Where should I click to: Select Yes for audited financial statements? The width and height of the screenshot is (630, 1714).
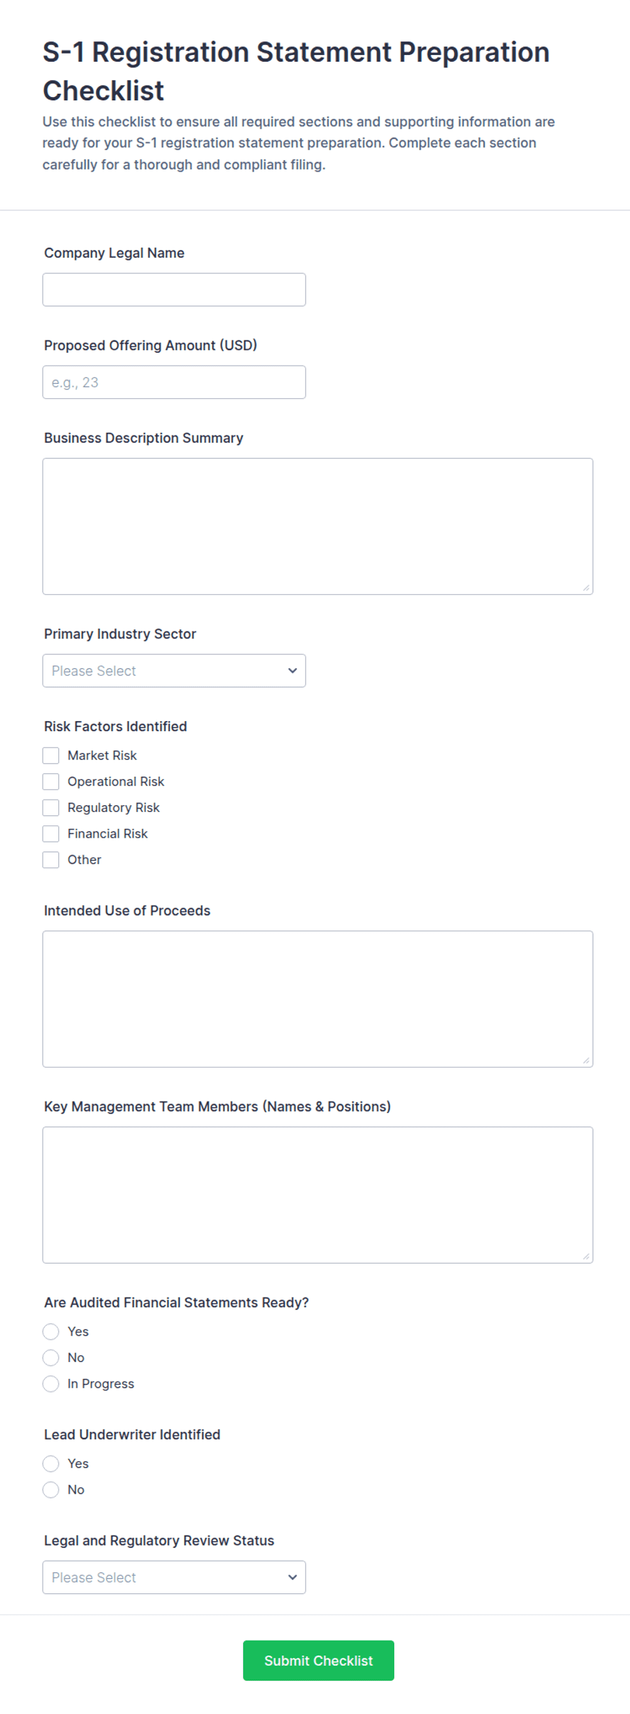51,1331
